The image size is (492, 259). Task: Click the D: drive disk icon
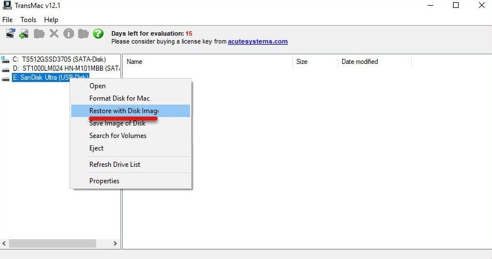6,70
